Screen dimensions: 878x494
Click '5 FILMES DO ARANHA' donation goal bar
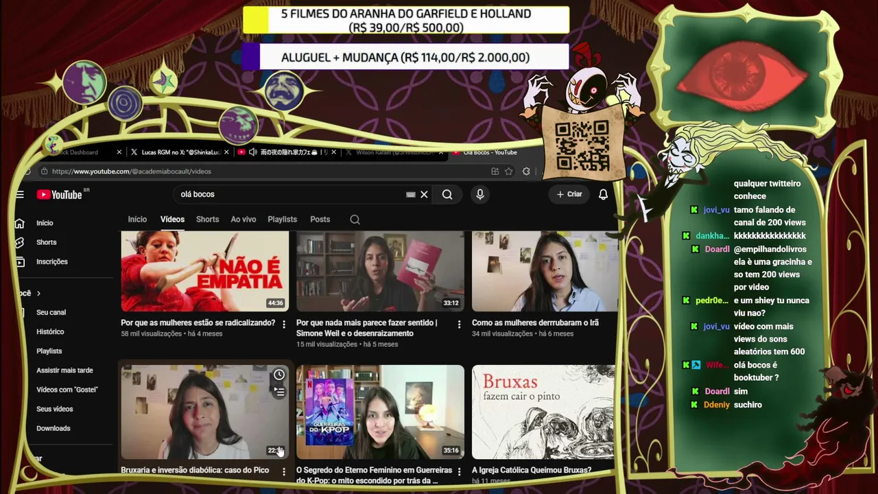point(405,20)
